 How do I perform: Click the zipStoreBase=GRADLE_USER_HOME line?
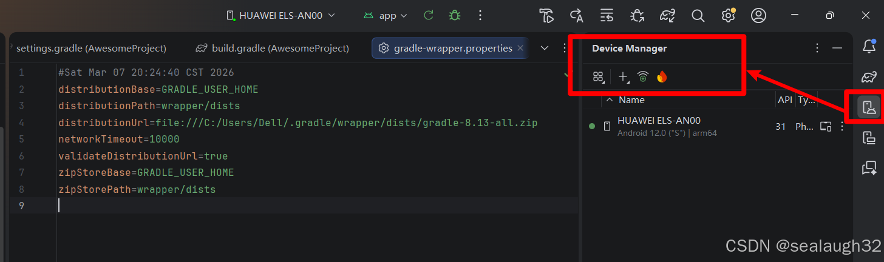[146, 173]
